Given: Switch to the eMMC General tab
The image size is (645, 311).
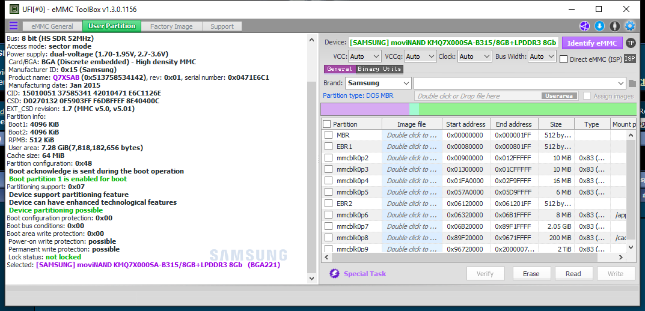Looking at the screenshot, I should click(x=52, y=26).
